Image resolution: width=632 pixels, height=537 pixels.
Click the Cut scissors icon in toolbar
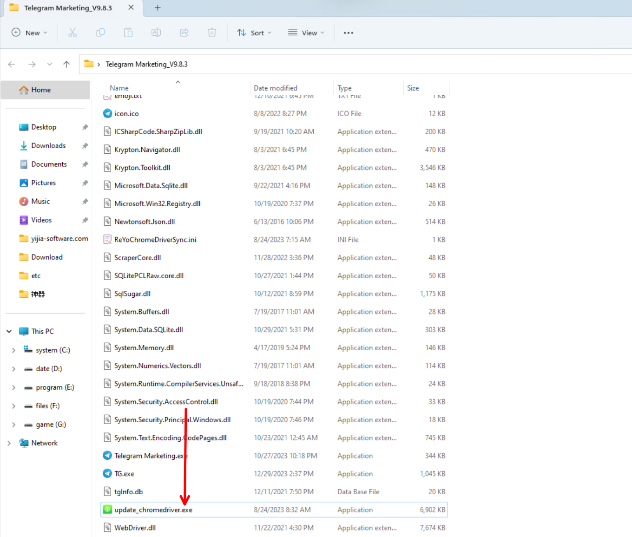coord(72,33)
